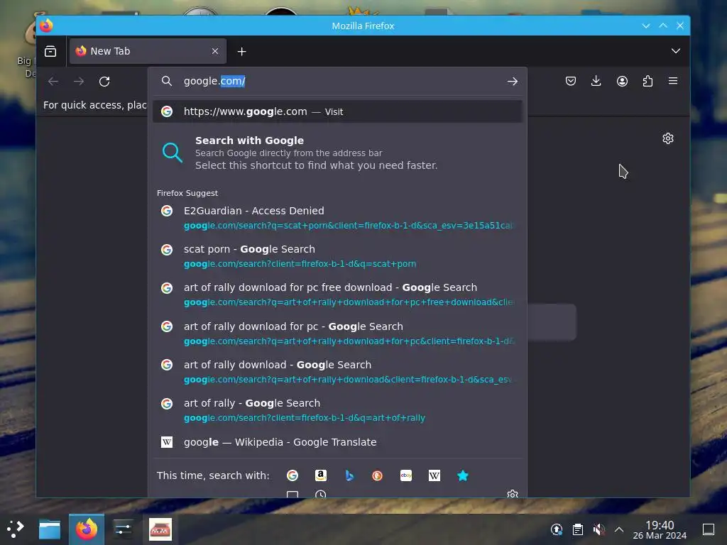The height and width of the screenshot is (545, 727).
Task: Click the show desktop button
Action: [x=709, y=529]
